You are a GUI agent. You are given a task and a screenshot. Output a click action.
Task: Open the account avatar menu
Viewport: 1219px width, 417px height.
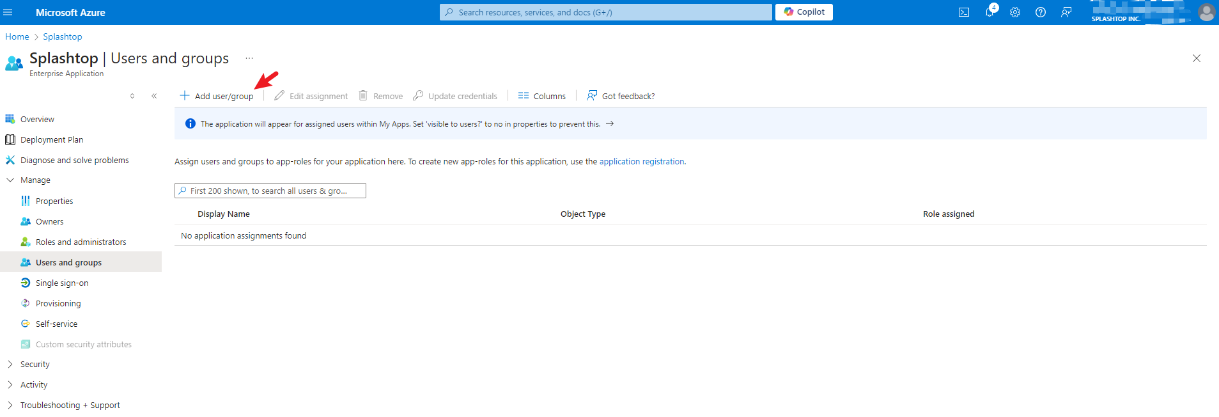(x=1207, y=12)
